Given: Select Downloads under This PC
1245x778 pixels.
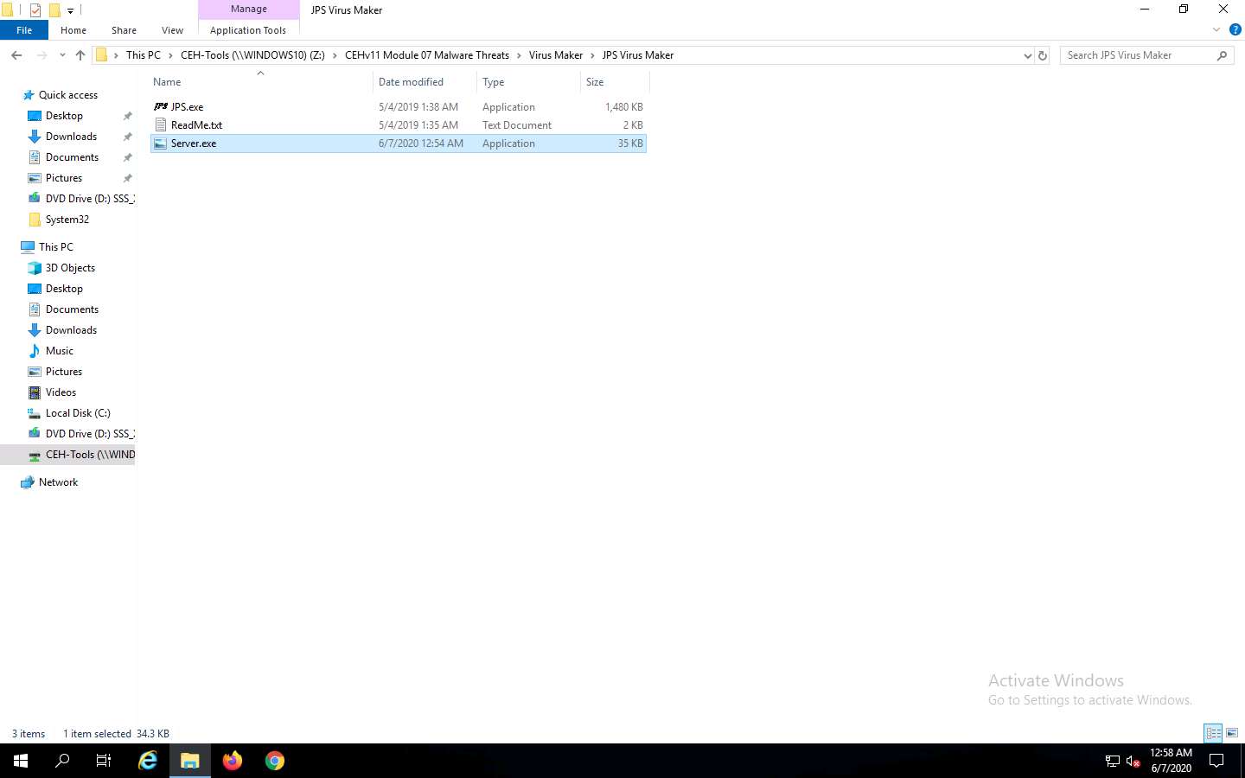Looking at the screenshot, I should pyautogui.click(x=71, y=330).
